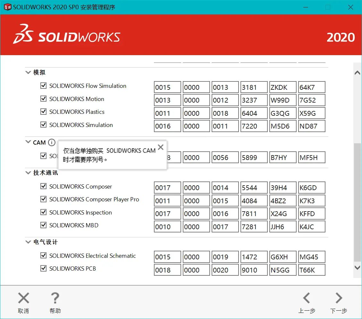This screenshot has width=362, height=319.
Task: Click Electrical Schematic field 1472
Action: [254, 257]
